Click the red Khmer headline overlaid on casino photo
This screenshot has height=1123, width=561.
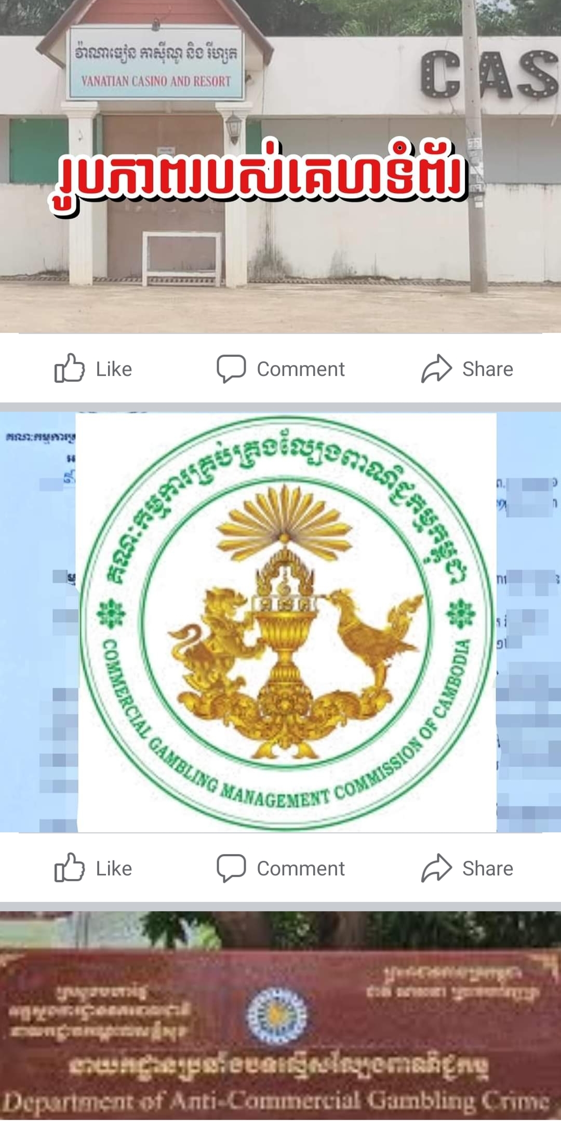[258, 176]
